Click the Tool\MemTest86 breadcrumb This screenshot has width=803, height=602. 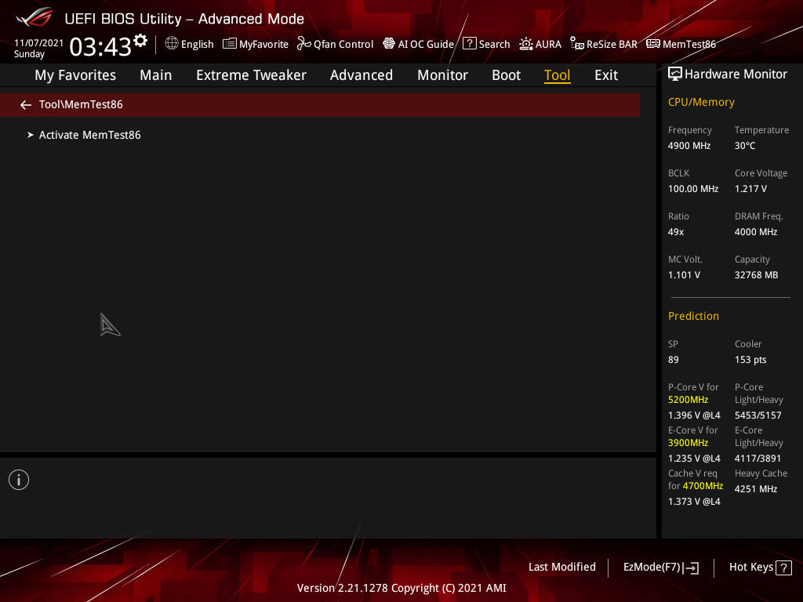81,104
